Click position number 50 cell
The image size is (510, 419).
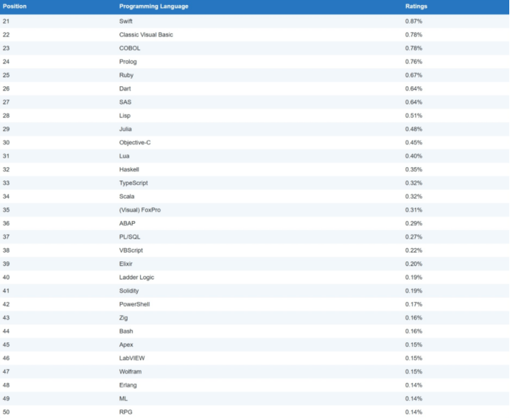(7, 412)
